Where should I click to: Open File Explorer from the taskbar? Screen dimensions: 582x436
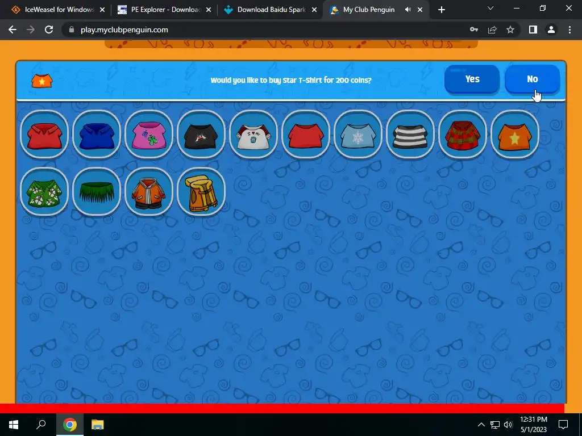coord(98,425)
